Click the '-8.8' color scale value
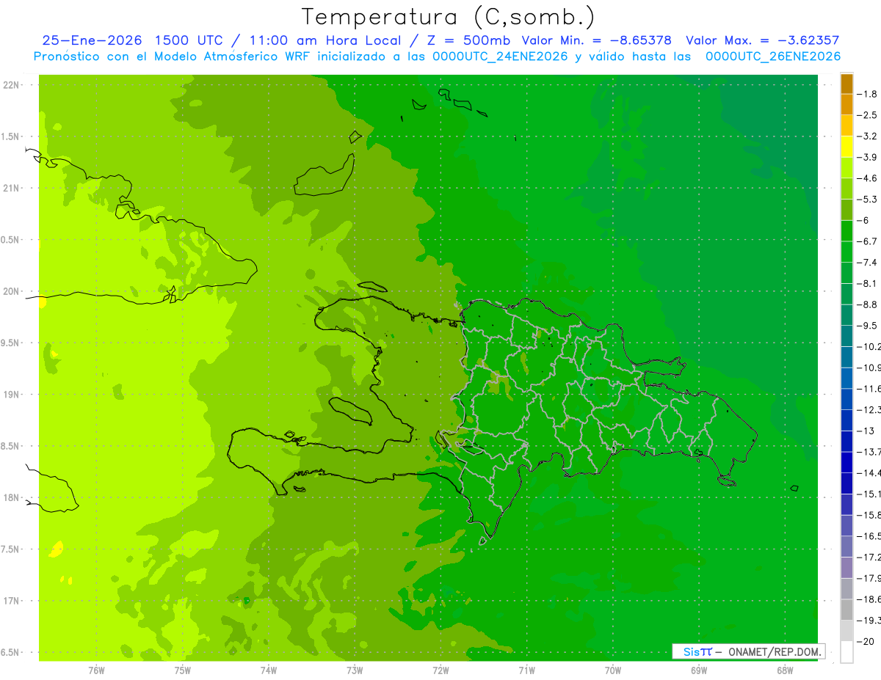The image size is (881, 680). click(x=867, y=304)
